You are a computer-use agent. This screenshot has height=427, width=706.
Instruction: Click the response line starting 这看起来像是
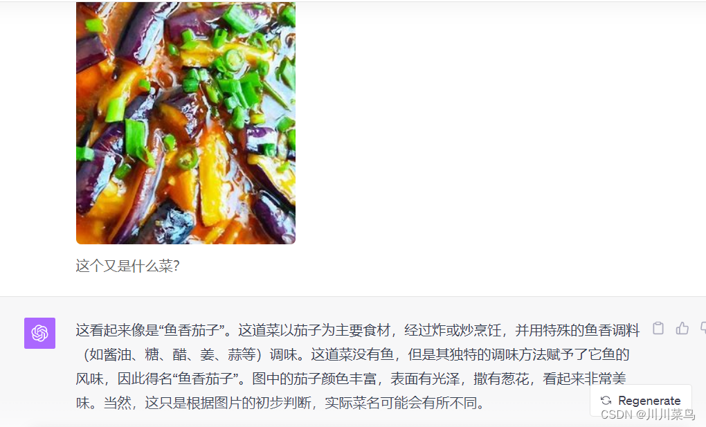pos(358,330)
